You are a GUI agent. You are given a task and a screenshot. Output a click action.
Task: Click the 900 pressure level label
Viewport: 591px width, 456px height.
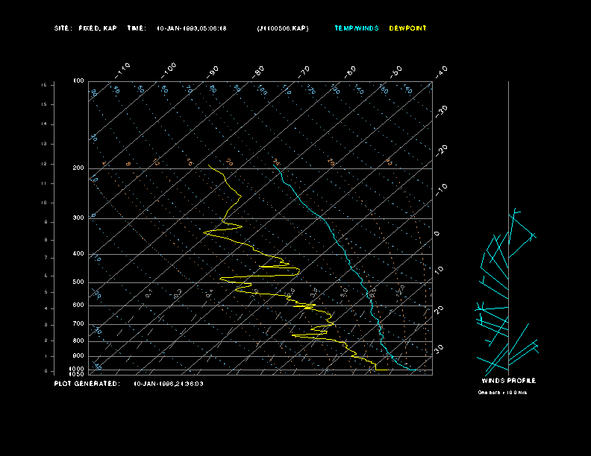[78, 355]
